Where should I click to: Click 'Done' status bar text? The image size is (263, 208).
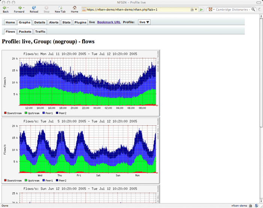pyautogui.click(x=5, y=206)
